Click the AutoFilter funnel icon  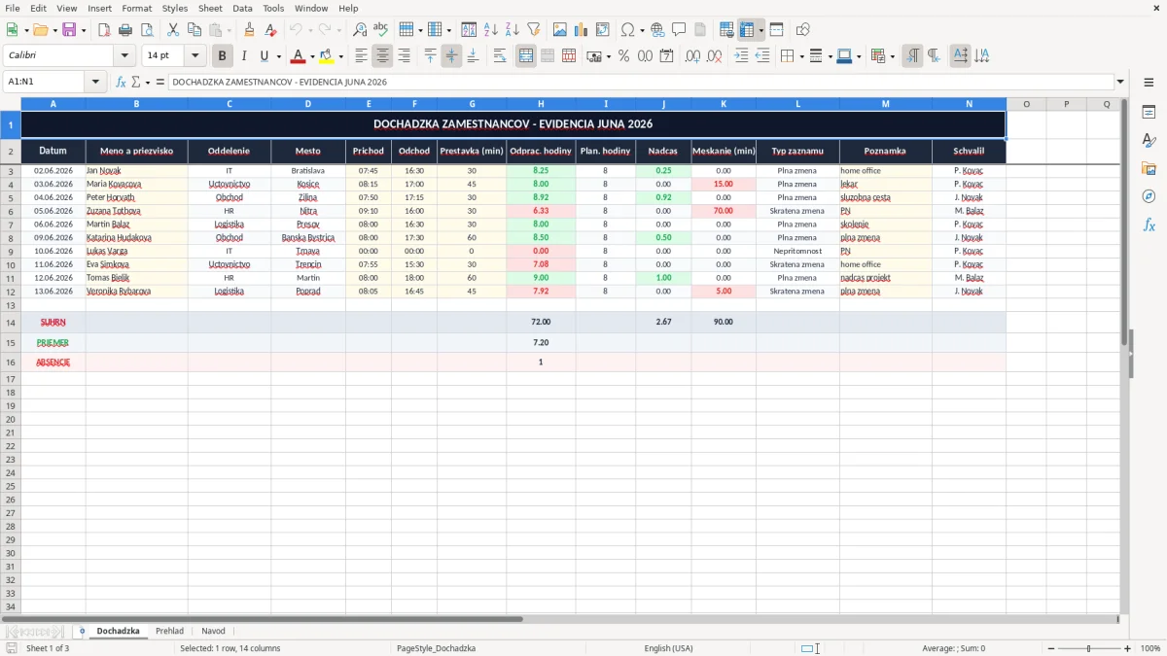click(533, 30)
